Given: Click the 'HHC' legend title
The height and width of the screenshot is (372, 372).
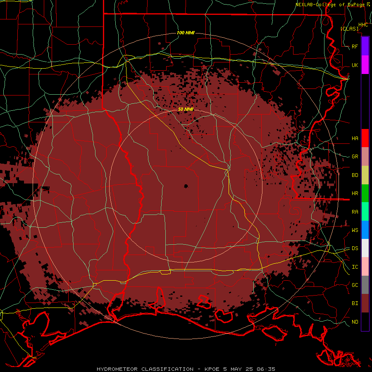Looking at the screenshot, I should click(363, 25).
